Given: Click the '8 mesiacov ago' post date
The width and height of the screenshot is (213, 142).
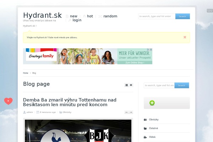Looking at the screenshot, I should coord(48,112).
